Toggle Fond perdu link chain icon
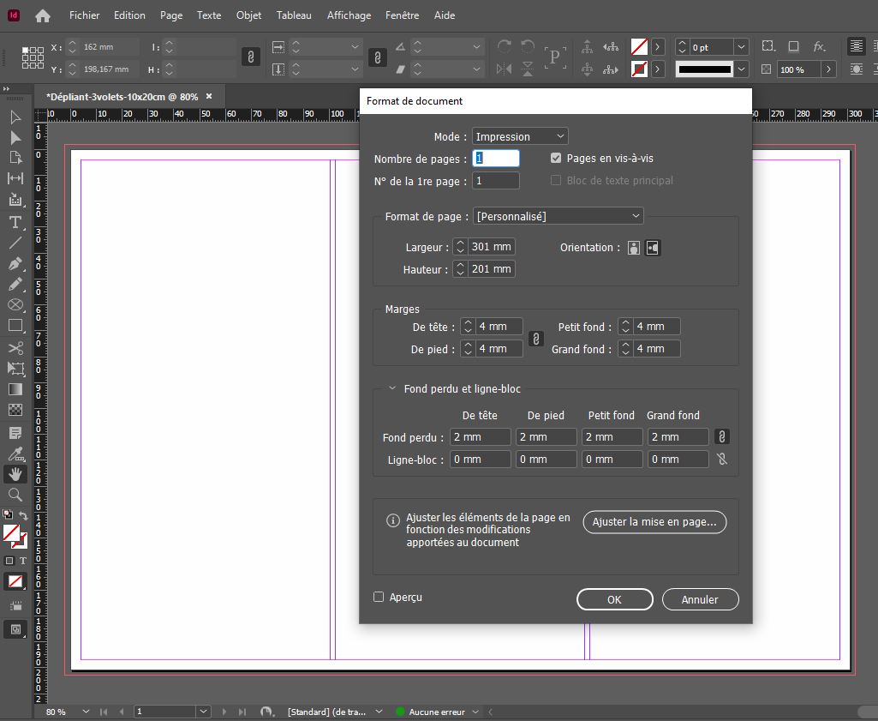This screenshot has width=878, height=721. tap(722, 437)
